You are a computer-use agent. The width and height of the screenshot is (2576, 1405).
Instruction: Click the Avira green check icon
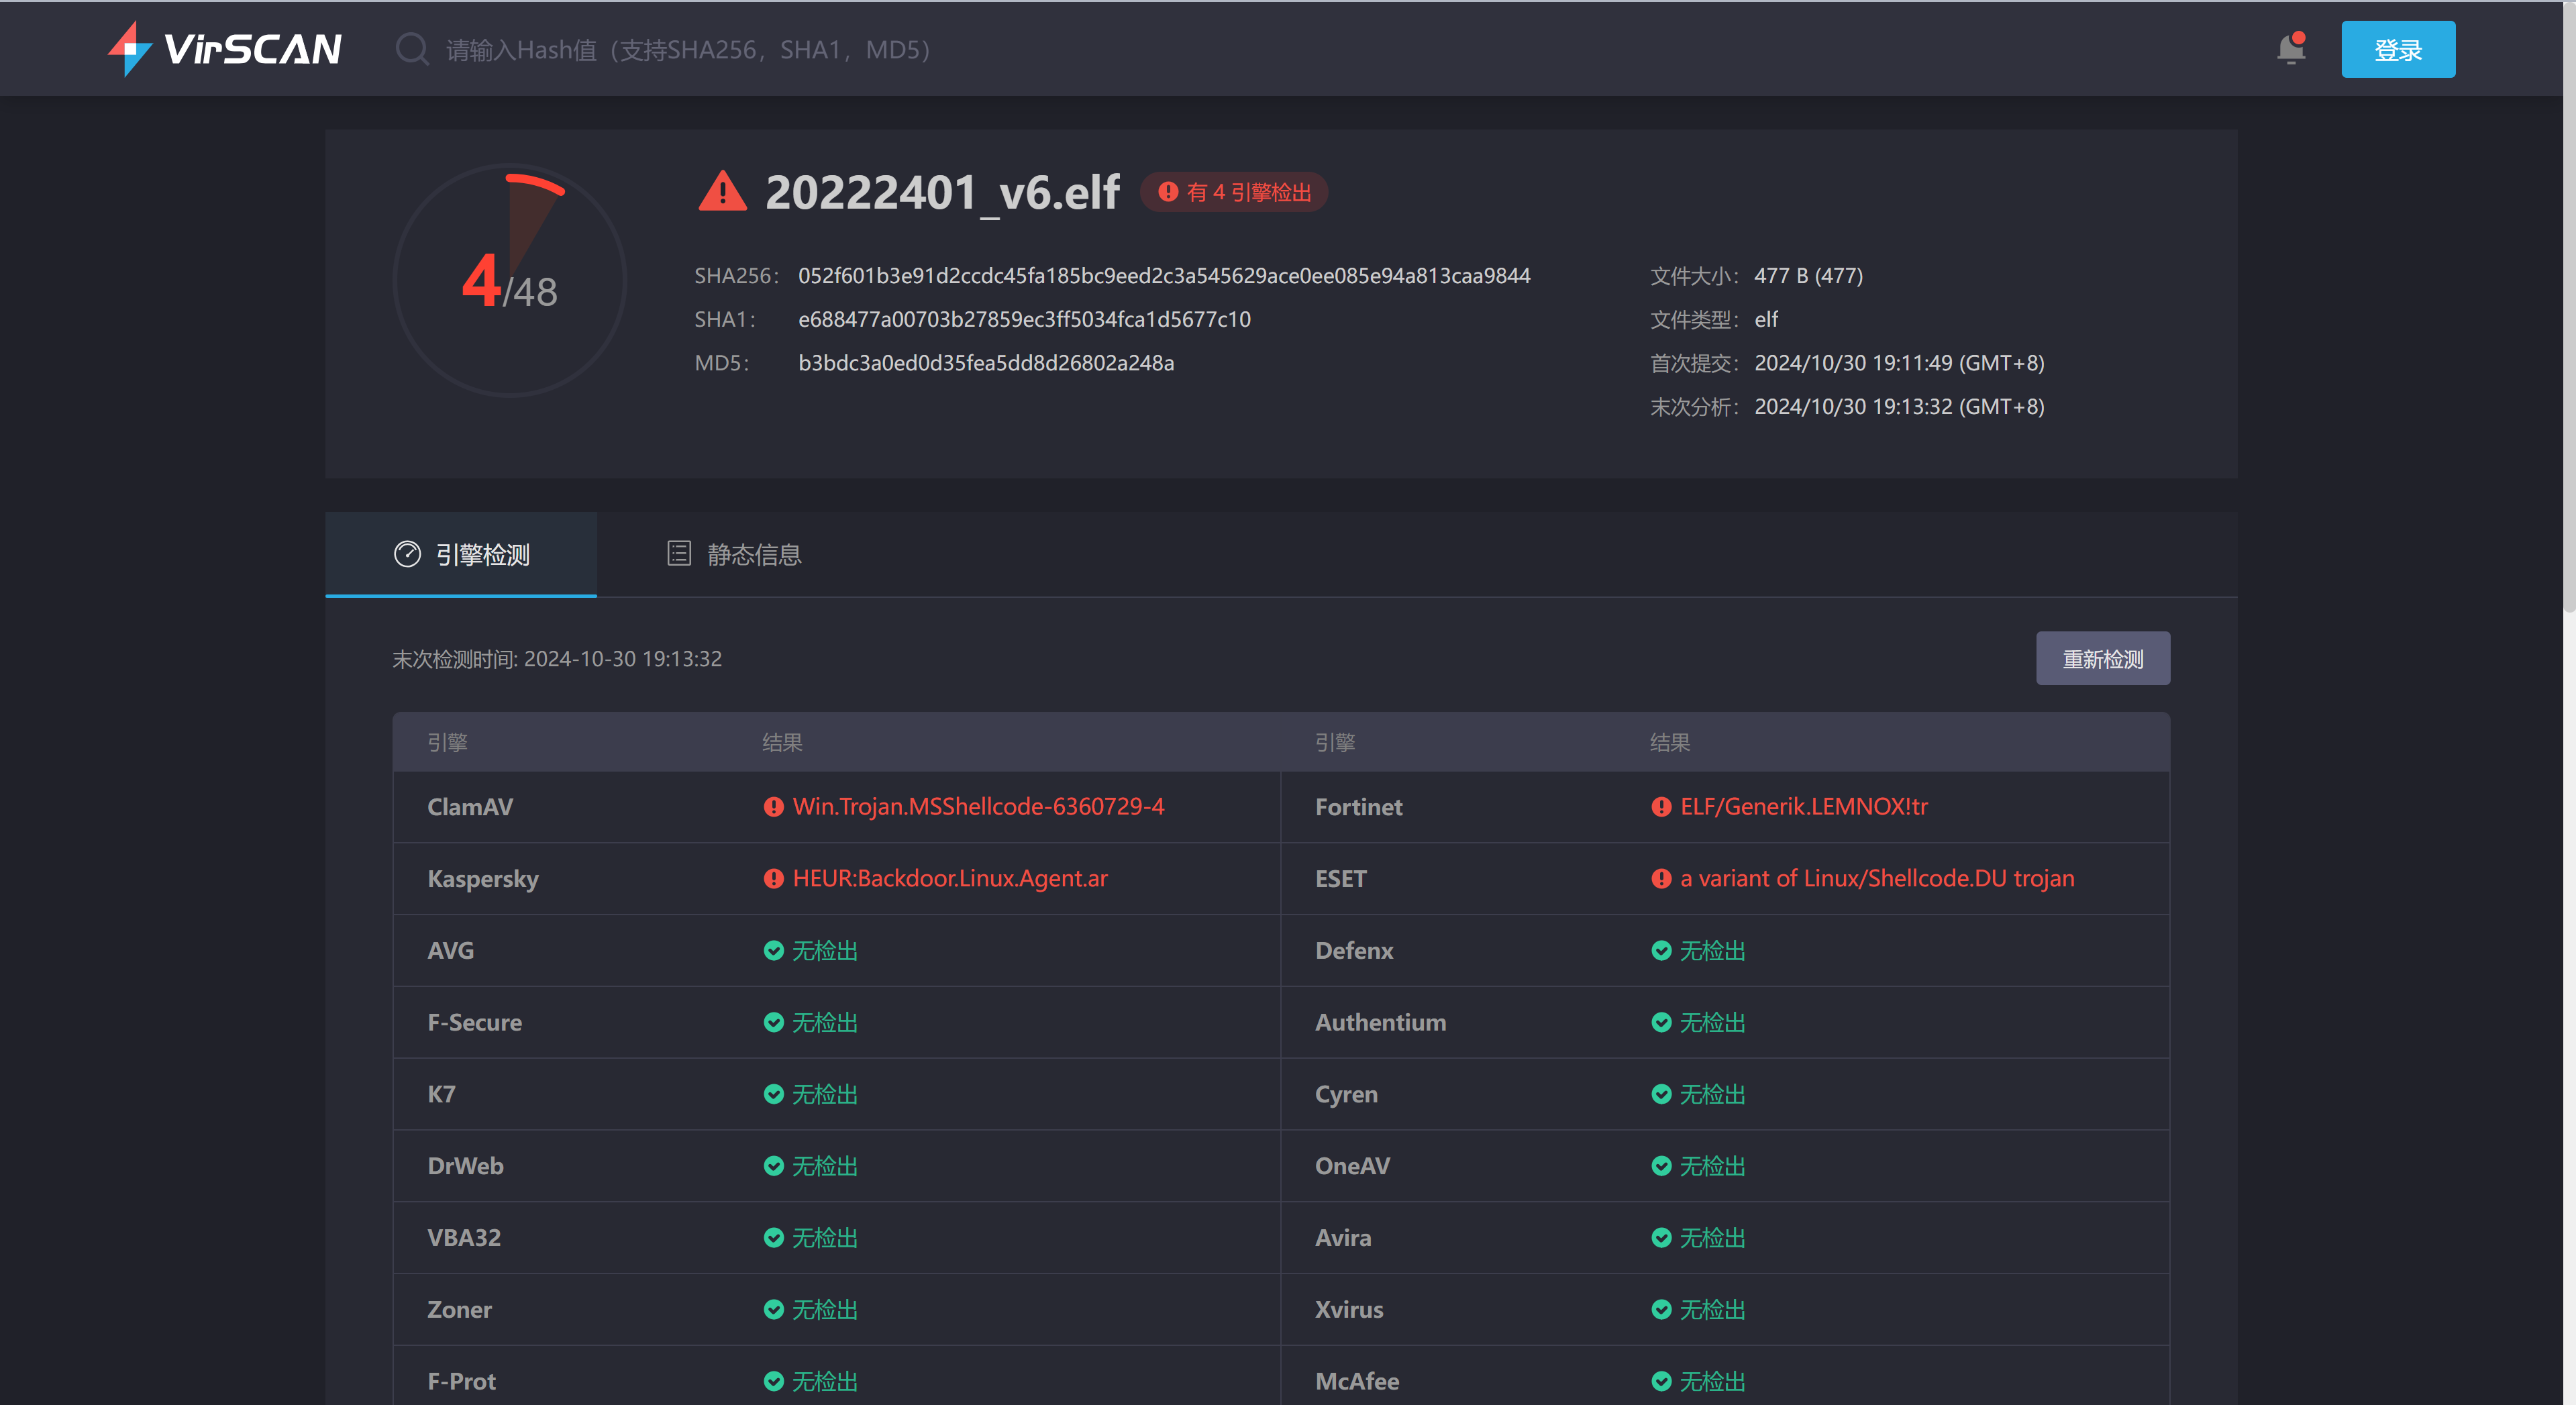pyautogui.click(x=1661, y=1238)
